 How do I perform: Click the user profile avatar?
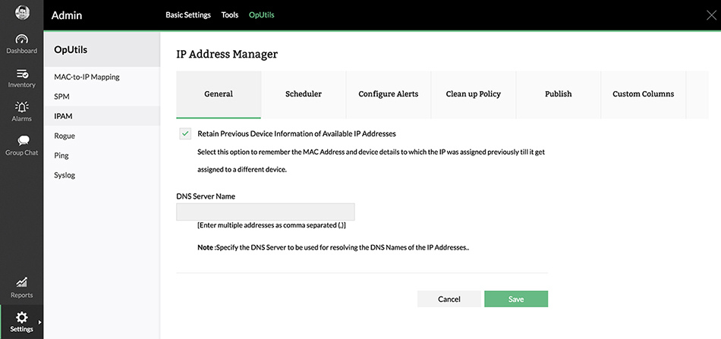[22, 14]
